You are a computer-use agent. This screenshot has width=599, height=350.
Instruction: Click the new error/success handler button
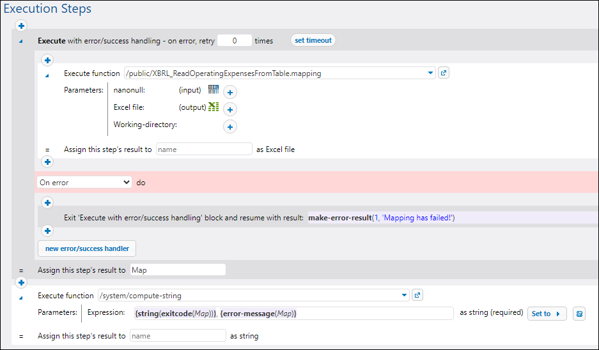pos(87,248)
